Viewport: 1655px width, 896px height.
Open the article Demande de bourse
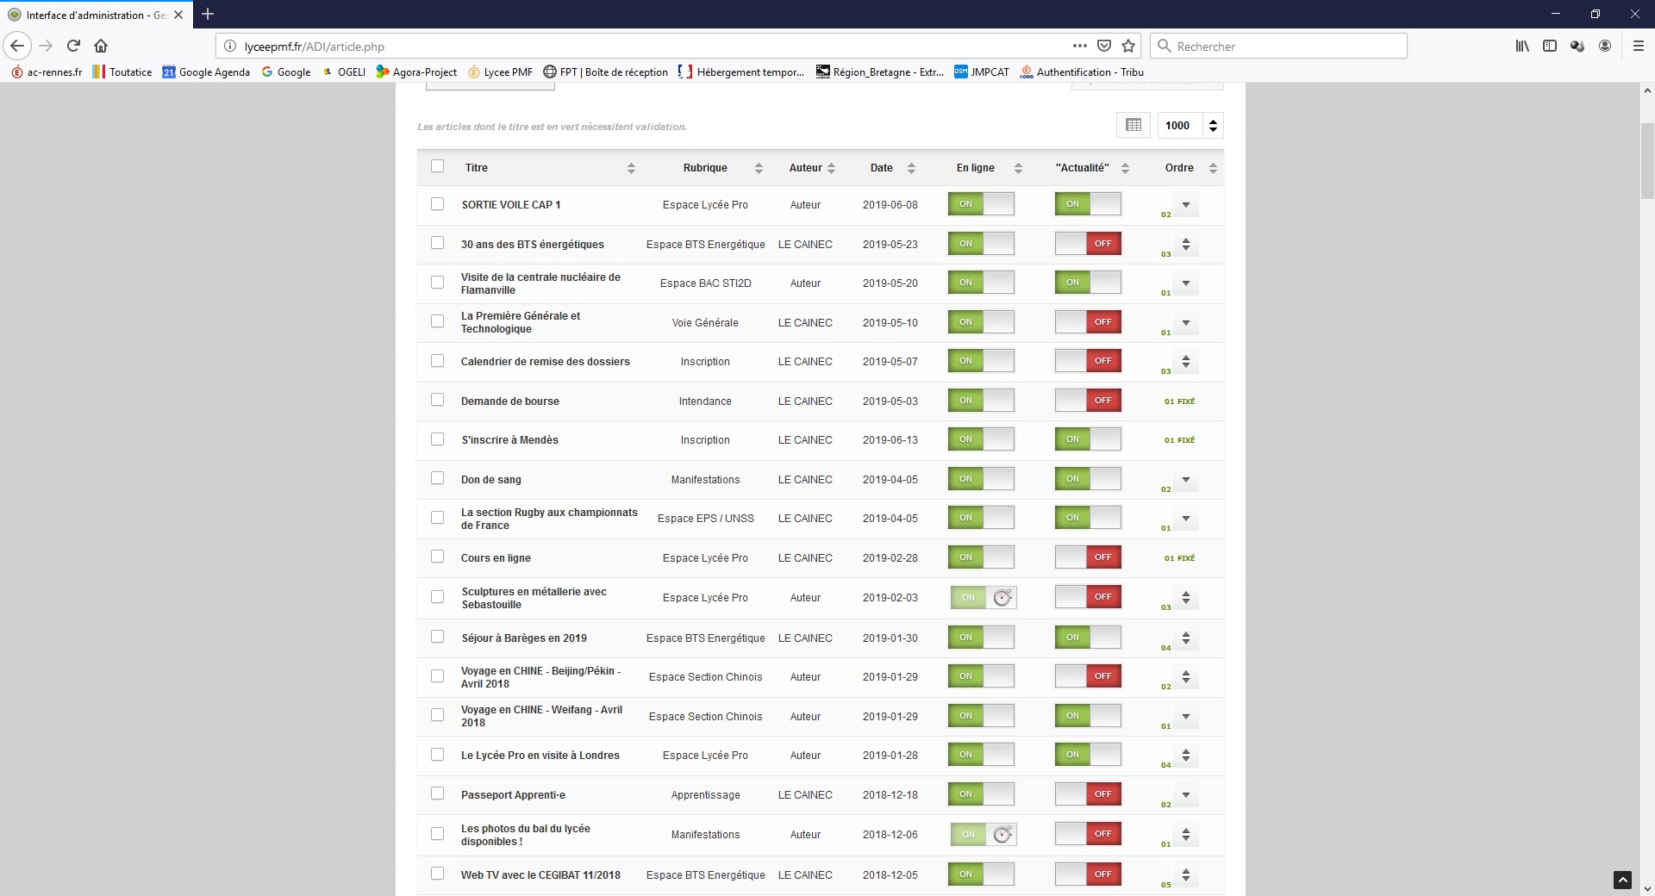point(509,401)
